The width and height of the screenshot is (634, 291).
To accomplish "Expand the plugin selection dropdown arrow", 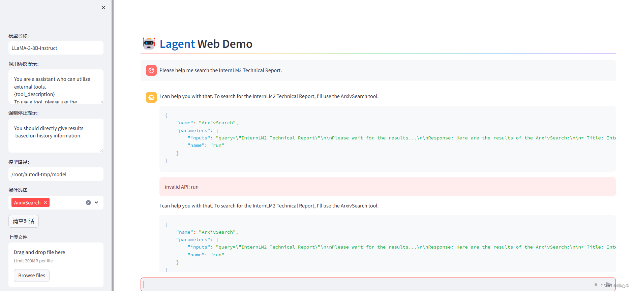I will coord(96,202).
